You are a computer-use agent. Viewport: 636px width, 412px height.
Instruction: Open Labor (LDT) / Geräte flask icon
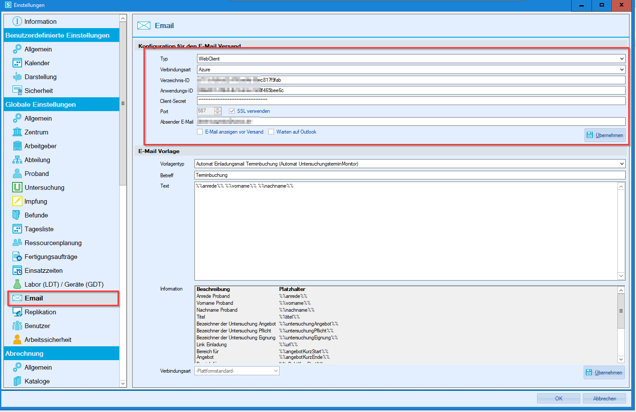point(17,284)
